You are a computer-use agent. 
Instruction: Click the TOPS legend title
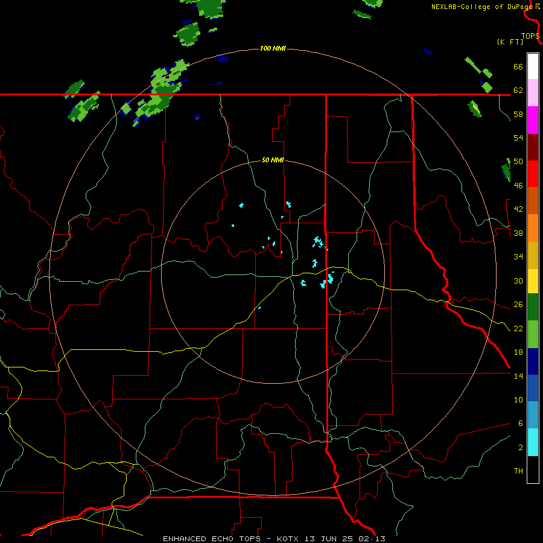point(530,36)
